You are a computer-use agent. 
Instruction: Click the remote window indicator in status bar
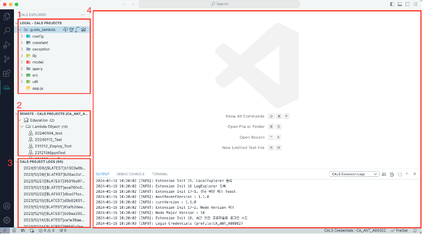pyautogui.click(x=5, y=231)
